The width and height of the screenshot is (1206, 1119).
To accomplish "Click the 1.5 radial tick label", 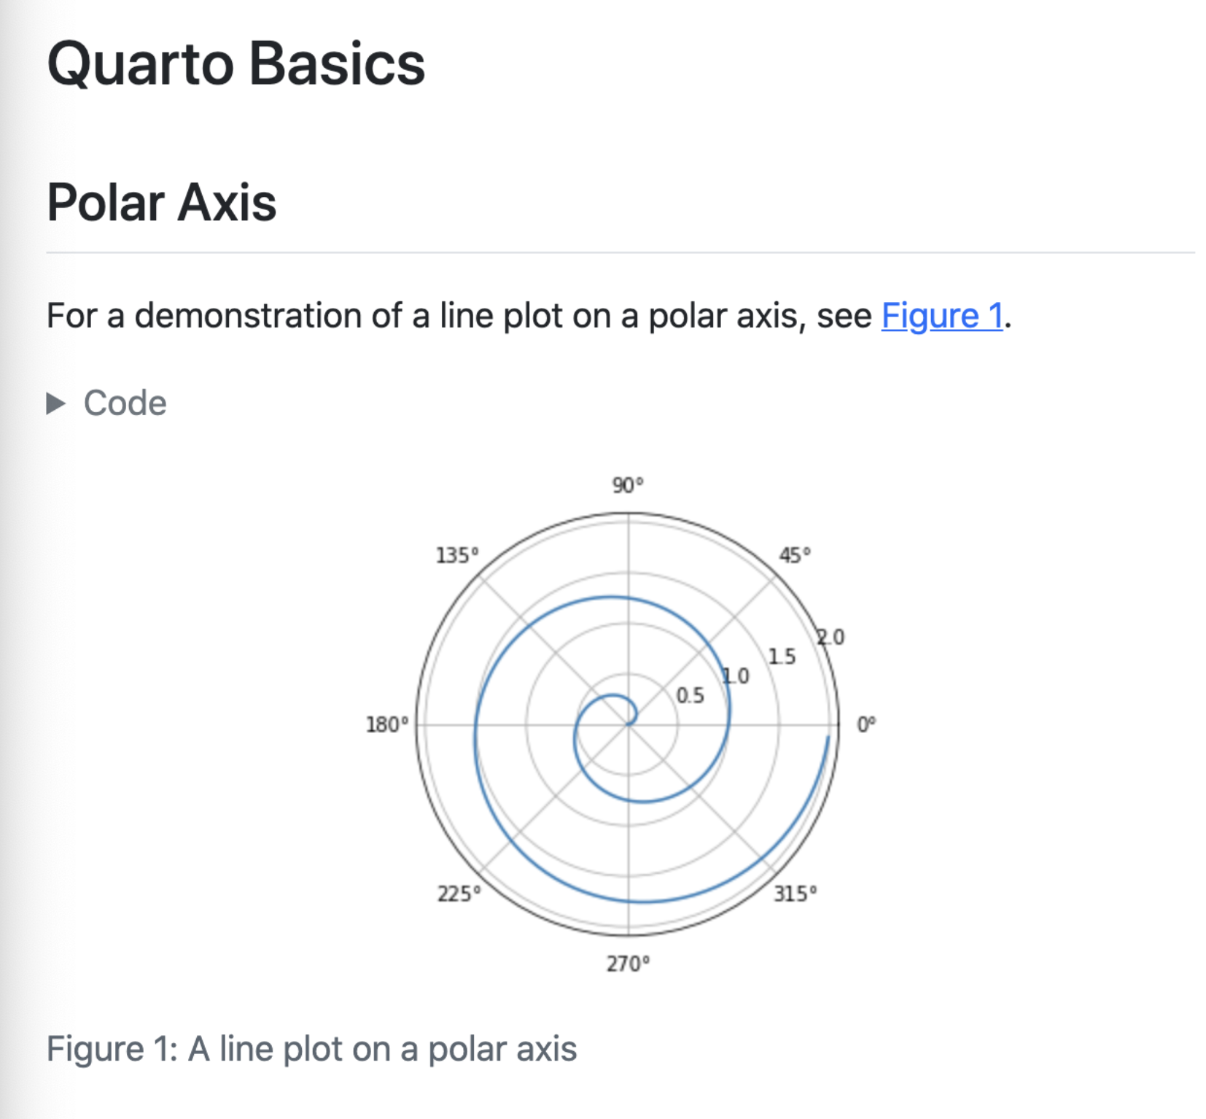I will pos(782,657).
